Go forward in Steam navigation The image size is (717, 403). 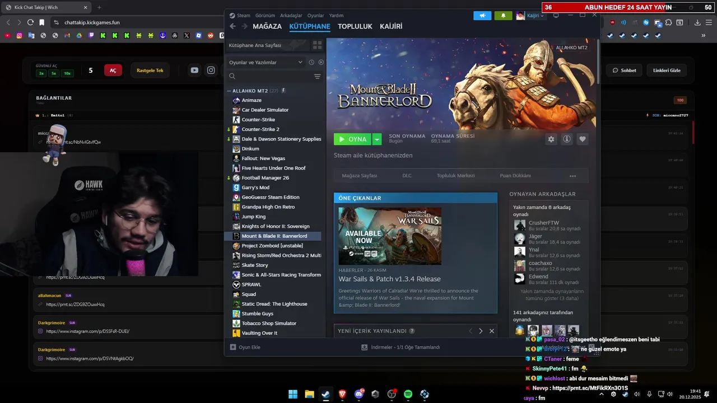pos(245,26)
